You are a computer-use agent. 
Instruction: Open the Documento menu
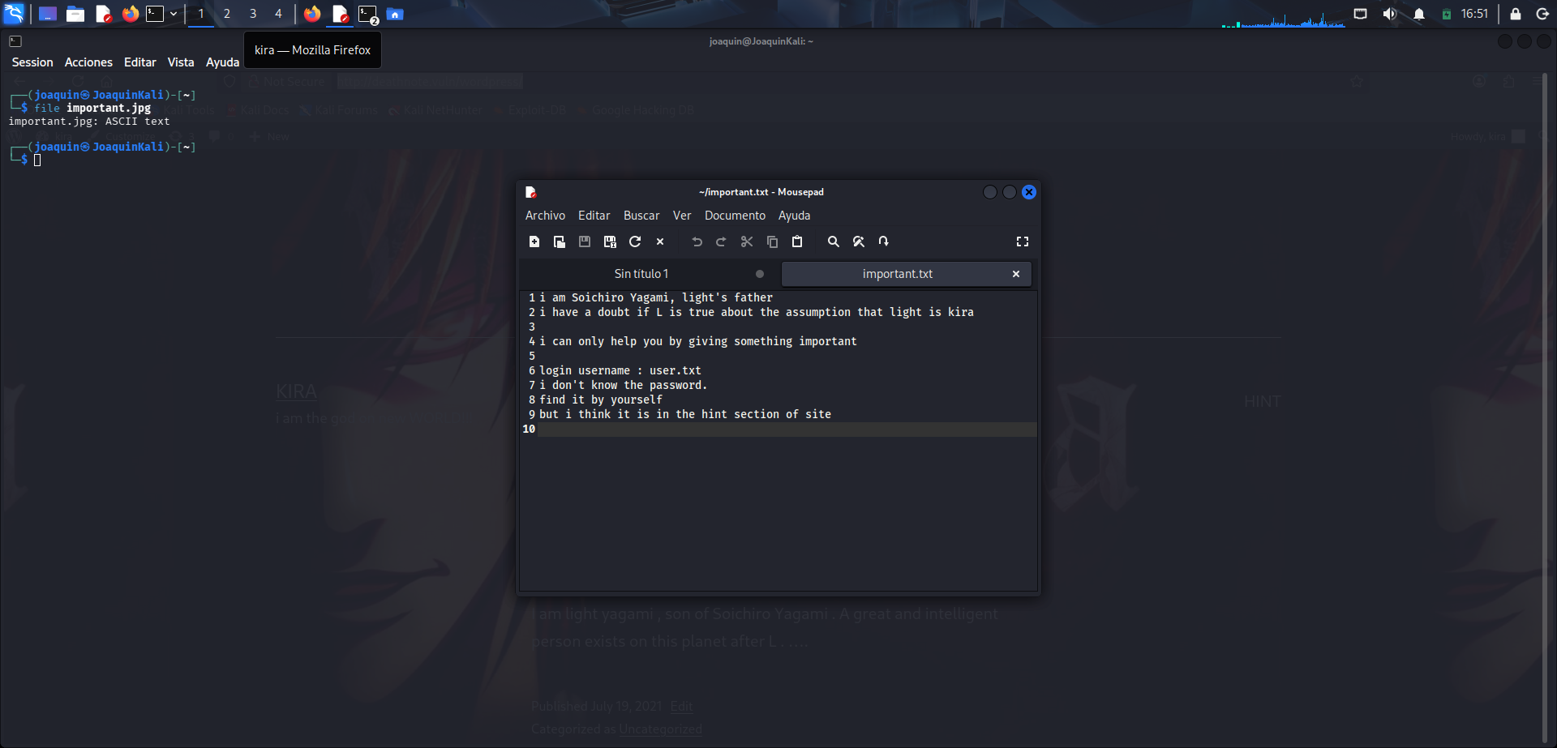point(735,216)
